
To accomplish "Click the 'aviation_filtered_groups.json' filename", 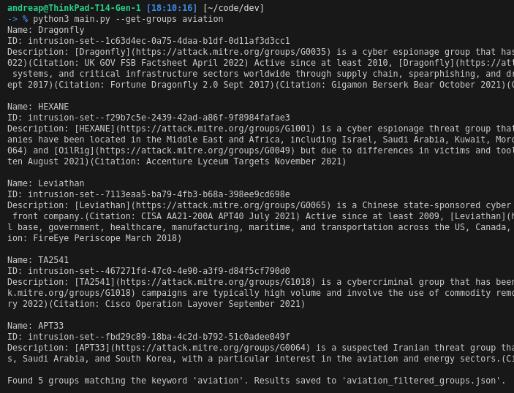I will click(x=423, y=381).
